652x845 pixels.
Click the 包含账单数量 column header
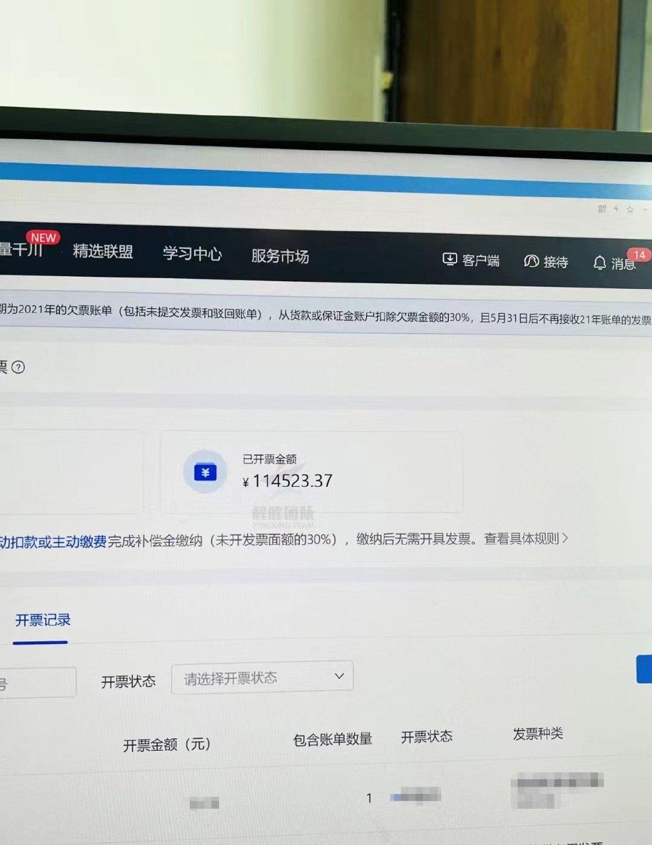tap(332, 739)
